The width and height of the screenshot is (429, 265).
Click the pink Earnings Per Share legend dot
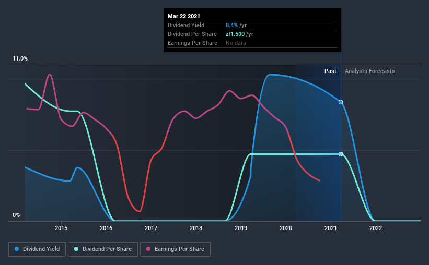click(x=148, y=249)
